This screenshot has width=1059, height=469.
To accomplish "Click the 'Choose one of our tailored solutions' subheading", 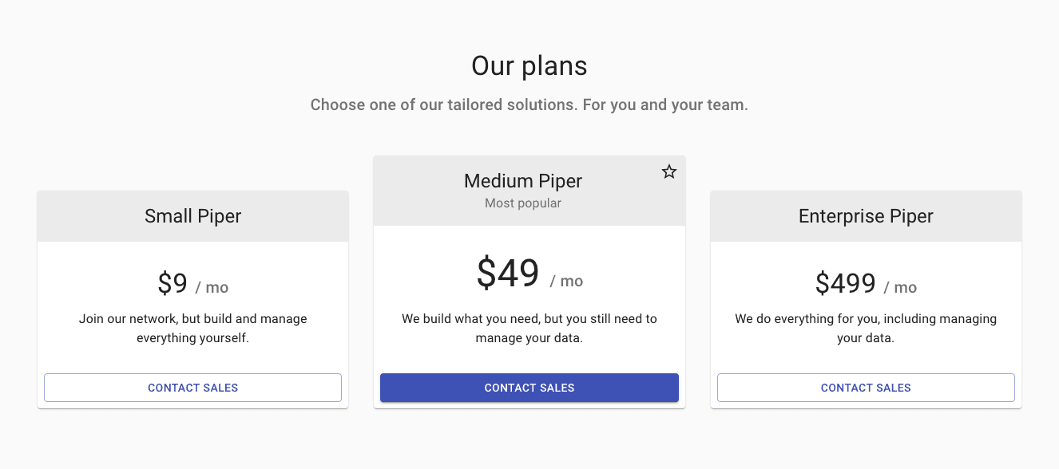I will click(529, 105).
